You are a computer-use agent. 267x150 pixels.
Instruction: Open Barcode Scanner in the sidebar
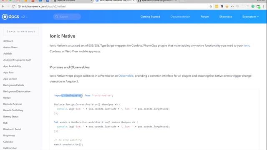13,104
